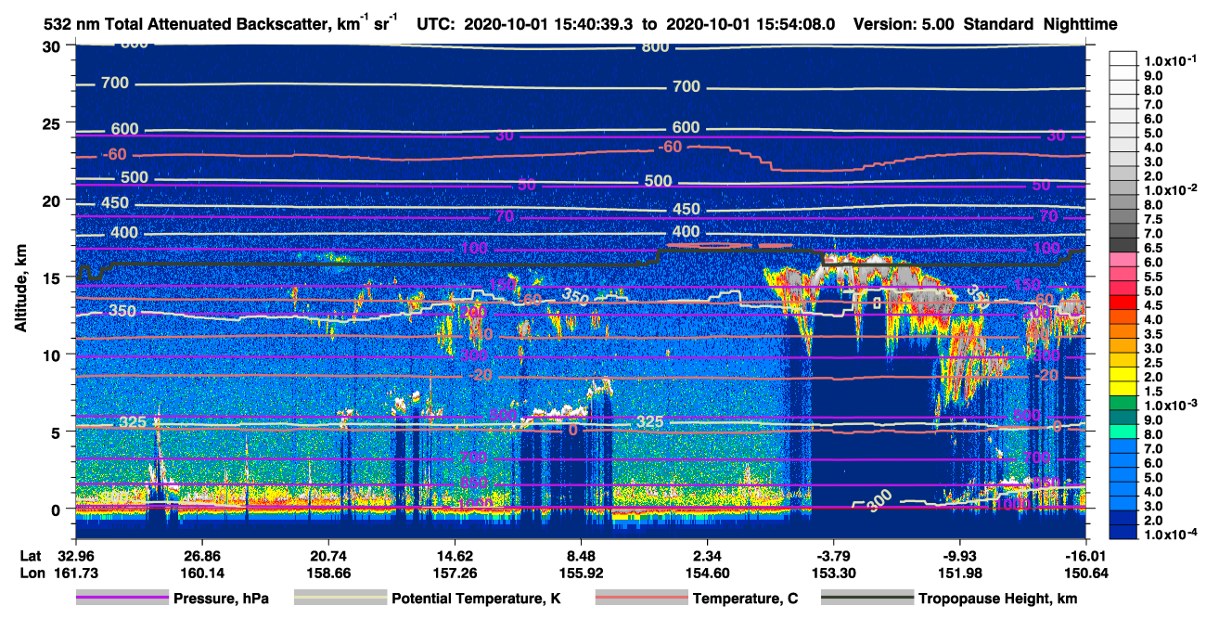This screenshot has height=619, width=1206.
Task: Click the dark Tropopause Height legend line sample
Action: point(867,599)
